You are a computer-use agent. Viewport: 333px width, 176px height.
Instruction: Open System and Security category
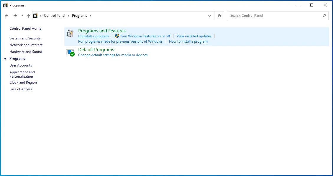25,38
